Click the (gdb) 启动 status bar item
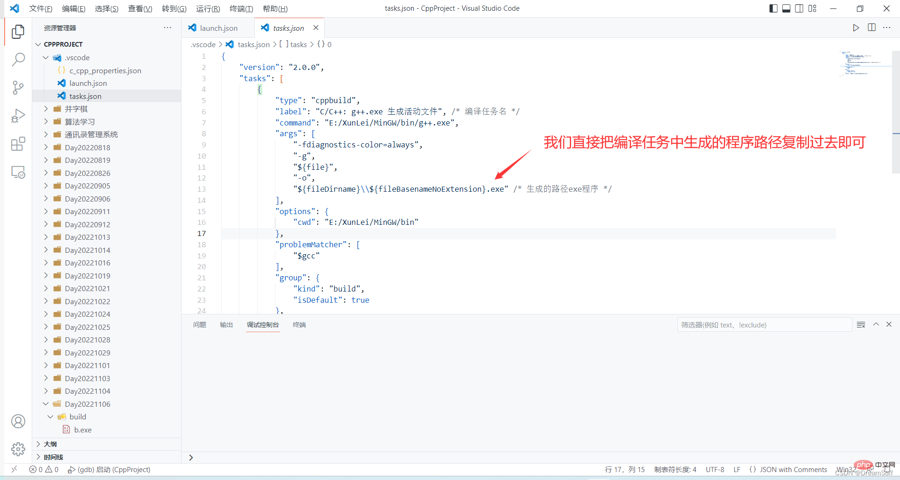This screenshot has height=480, width=900. (109, 469)
